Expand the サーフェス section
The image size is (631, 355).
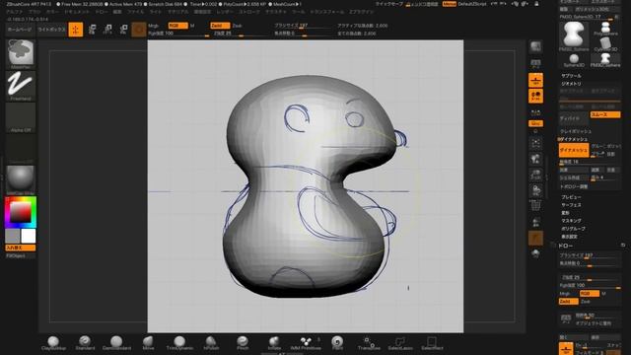click(571, 205)
